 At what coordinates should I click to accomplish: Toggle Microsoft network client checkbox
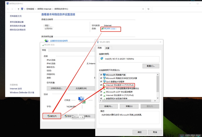click(x=101, y=75)
